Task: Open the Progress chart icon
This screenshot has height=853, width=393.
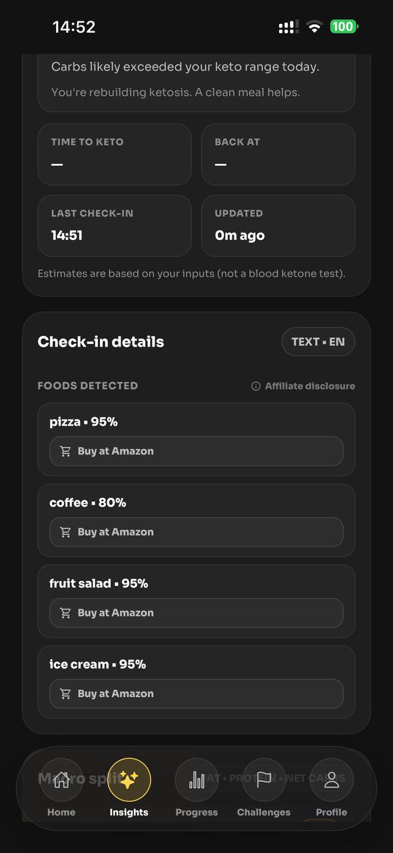Action: tap(196, 780)
